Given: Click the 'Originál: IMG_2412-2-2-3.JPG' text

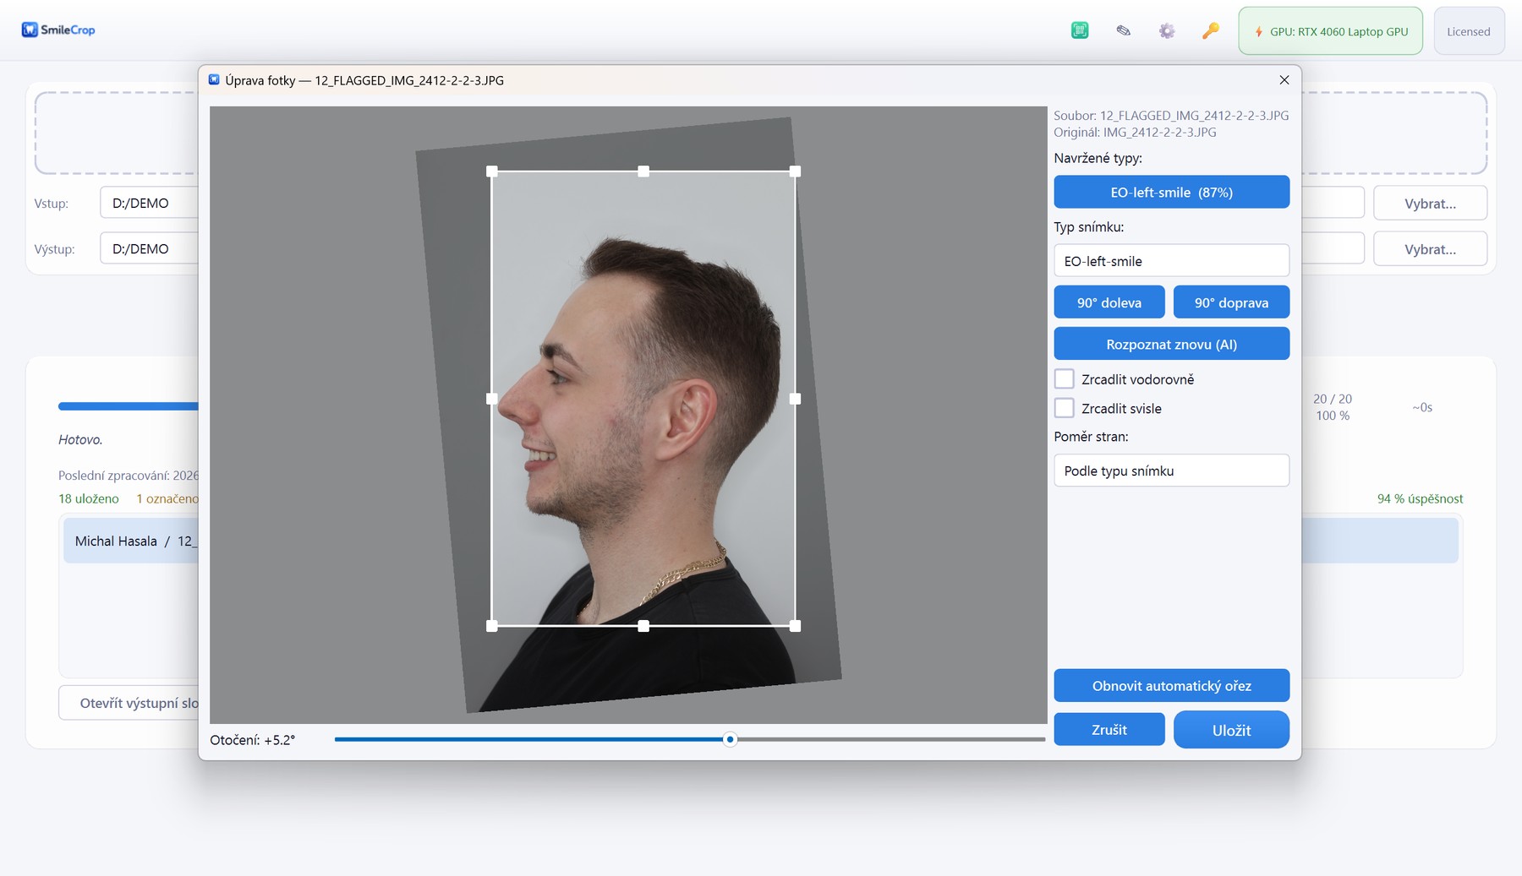Looking at the screenshot, I should (1135, 132).
